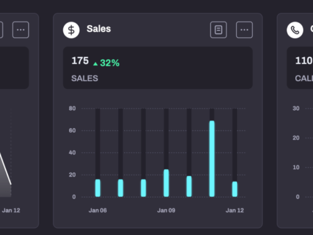Select the Jan 06 sales bar

[98, 188]
